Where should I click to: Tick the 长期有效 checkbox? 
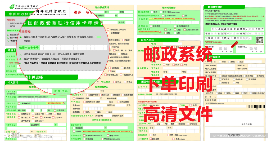click(55, 110)
